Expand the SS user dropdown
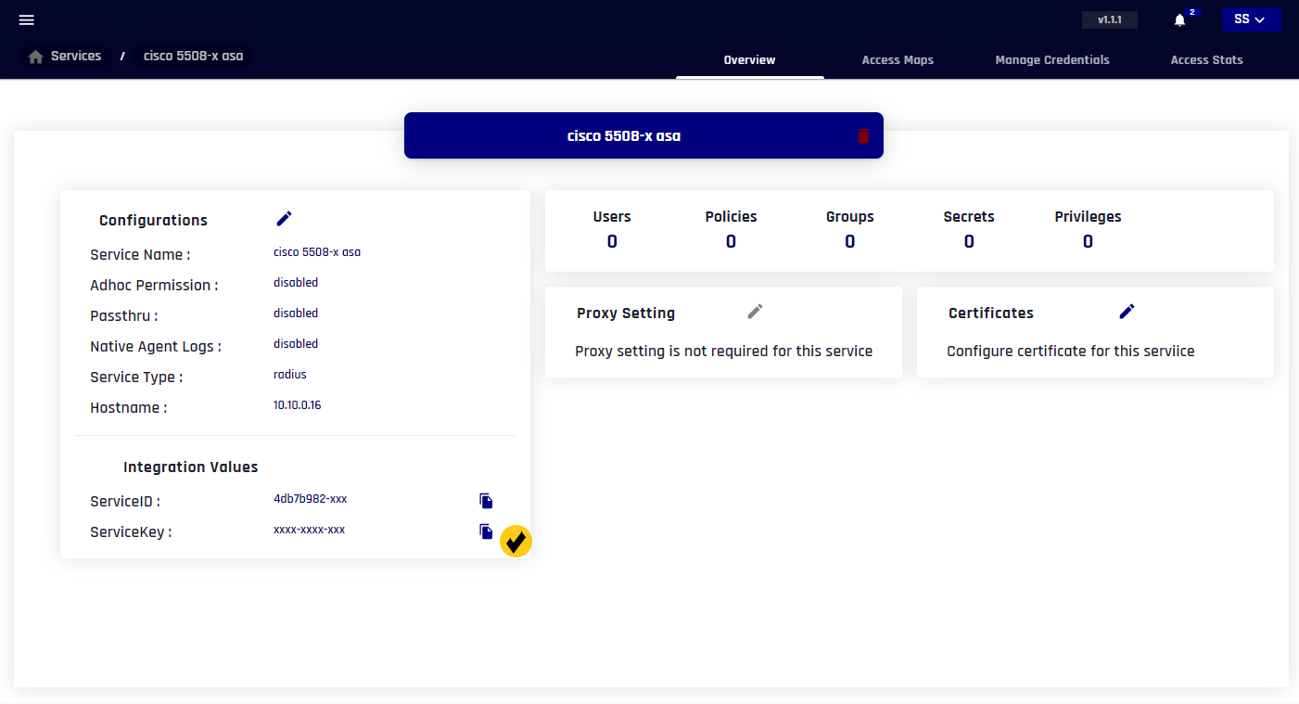The width and height of the screenshot is (1299, 704). (1250, 19)
